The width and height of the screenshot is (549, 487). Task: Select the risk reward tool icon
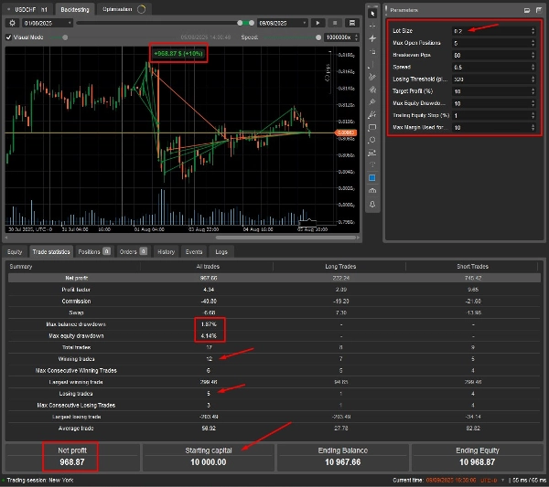pos(372,153)
